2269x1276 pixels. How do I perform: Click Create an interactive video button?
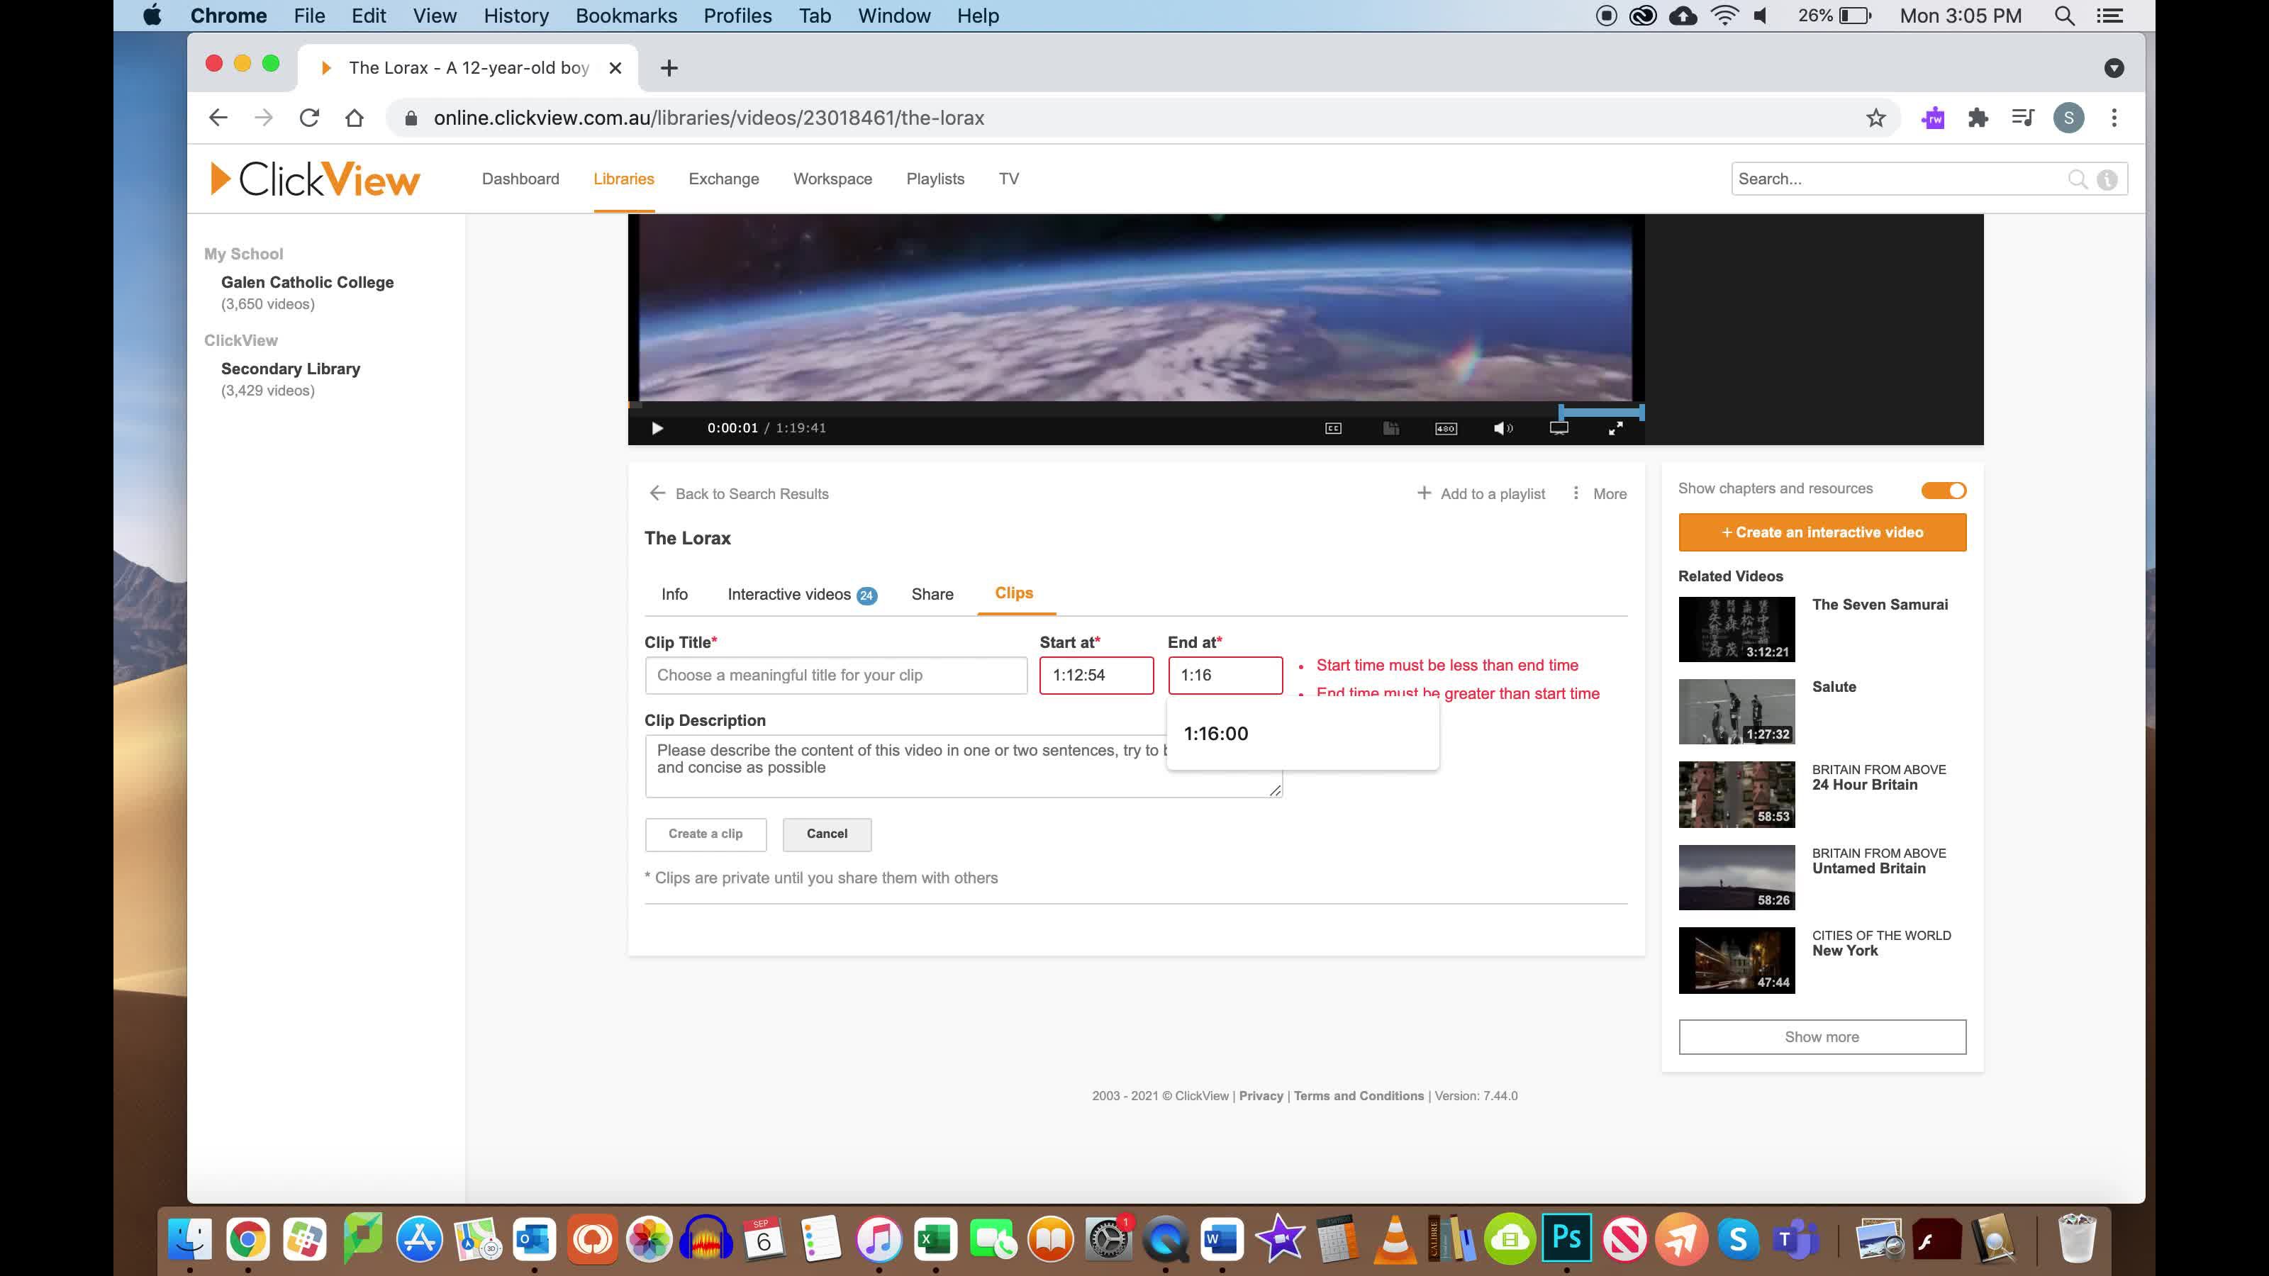click(1822, 533)
